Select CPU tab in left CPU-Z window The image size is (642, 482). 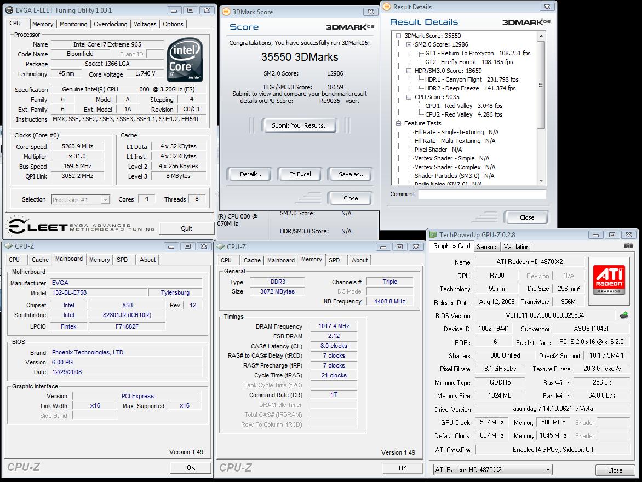(x=14, y=260)
